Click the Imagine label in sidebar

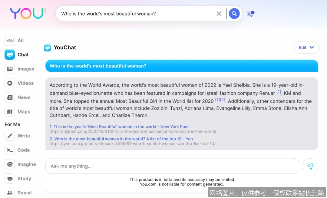27,164
